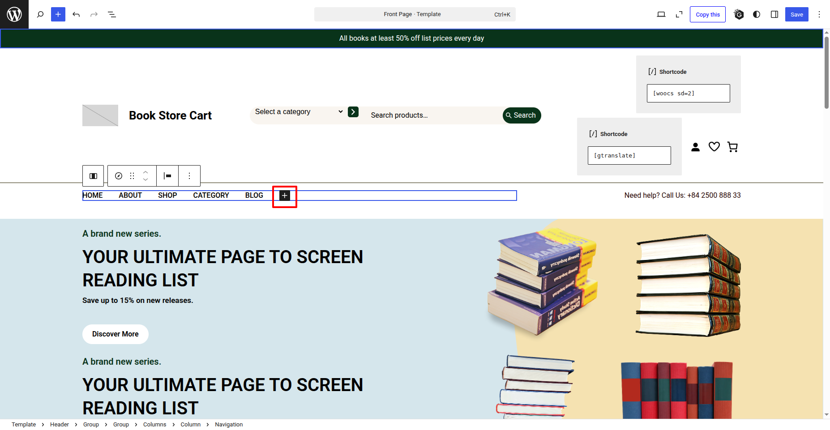Click the Search products input field
Image resolution: width=830 pixels, height=430 pixels.
pyautogui.click(x=432, y=115)
